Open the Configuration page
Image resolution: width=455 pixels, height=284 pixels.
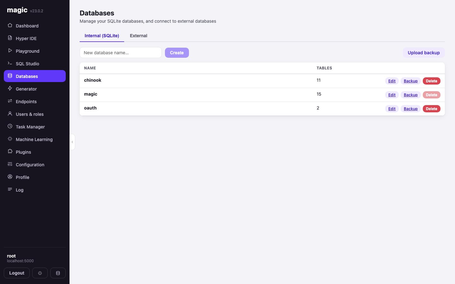(35, 164)
